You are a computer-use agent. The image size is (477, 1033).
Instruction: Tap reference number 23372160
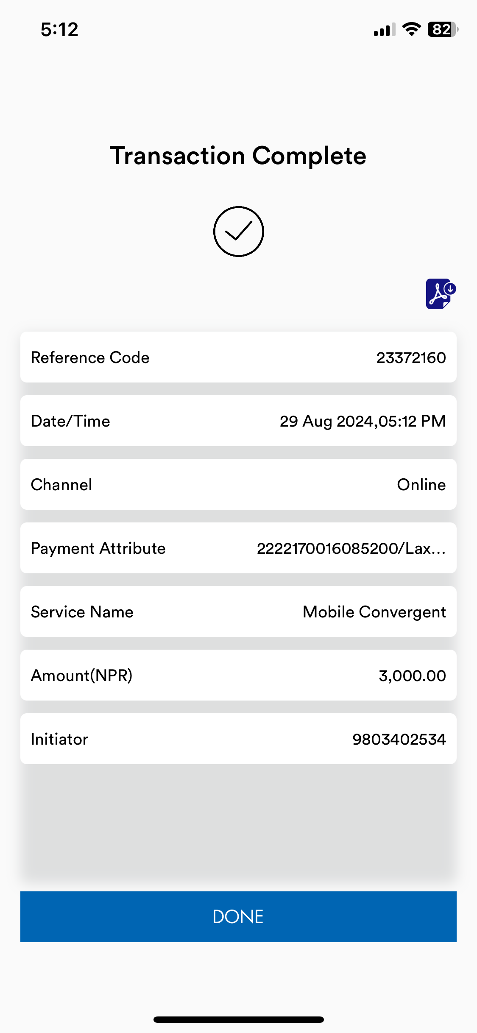[411, 357]
